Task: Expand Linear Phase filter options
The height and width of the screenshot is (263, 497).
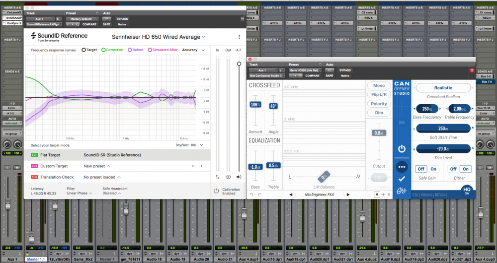Action: [x=79, y=193]
